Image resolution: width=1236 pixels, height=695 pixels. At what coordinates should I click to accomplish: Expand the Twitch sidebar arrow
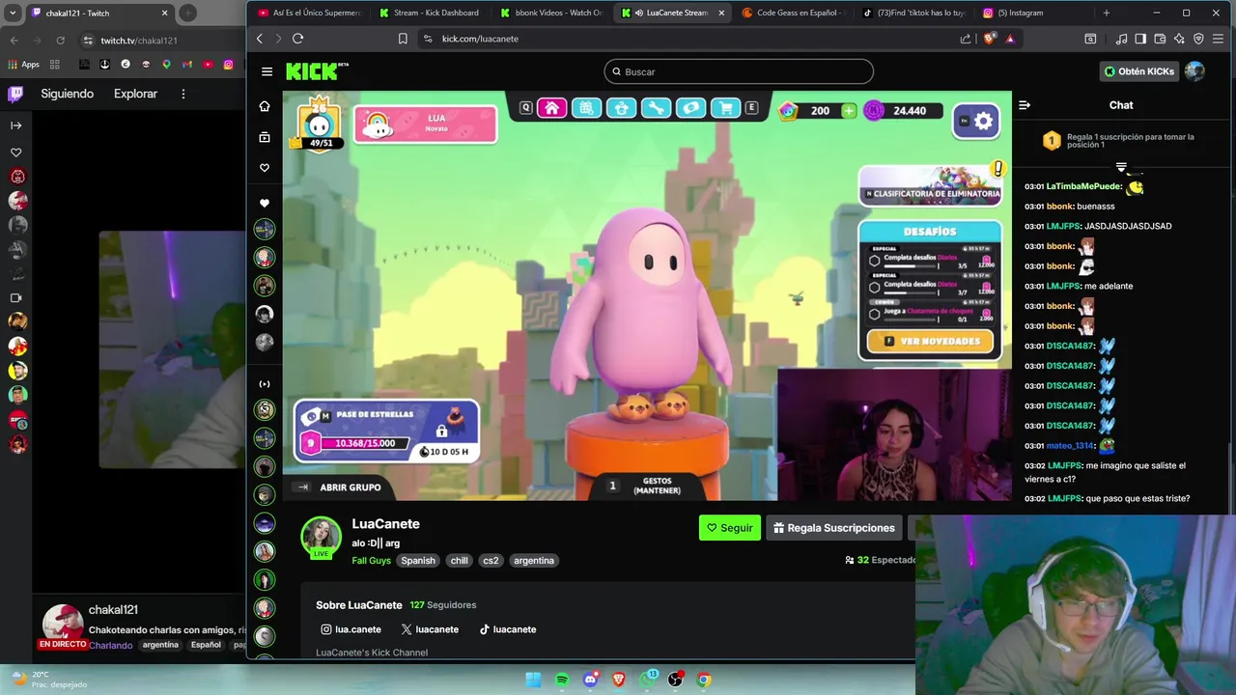pyautogui.click(x=15, y=125)
